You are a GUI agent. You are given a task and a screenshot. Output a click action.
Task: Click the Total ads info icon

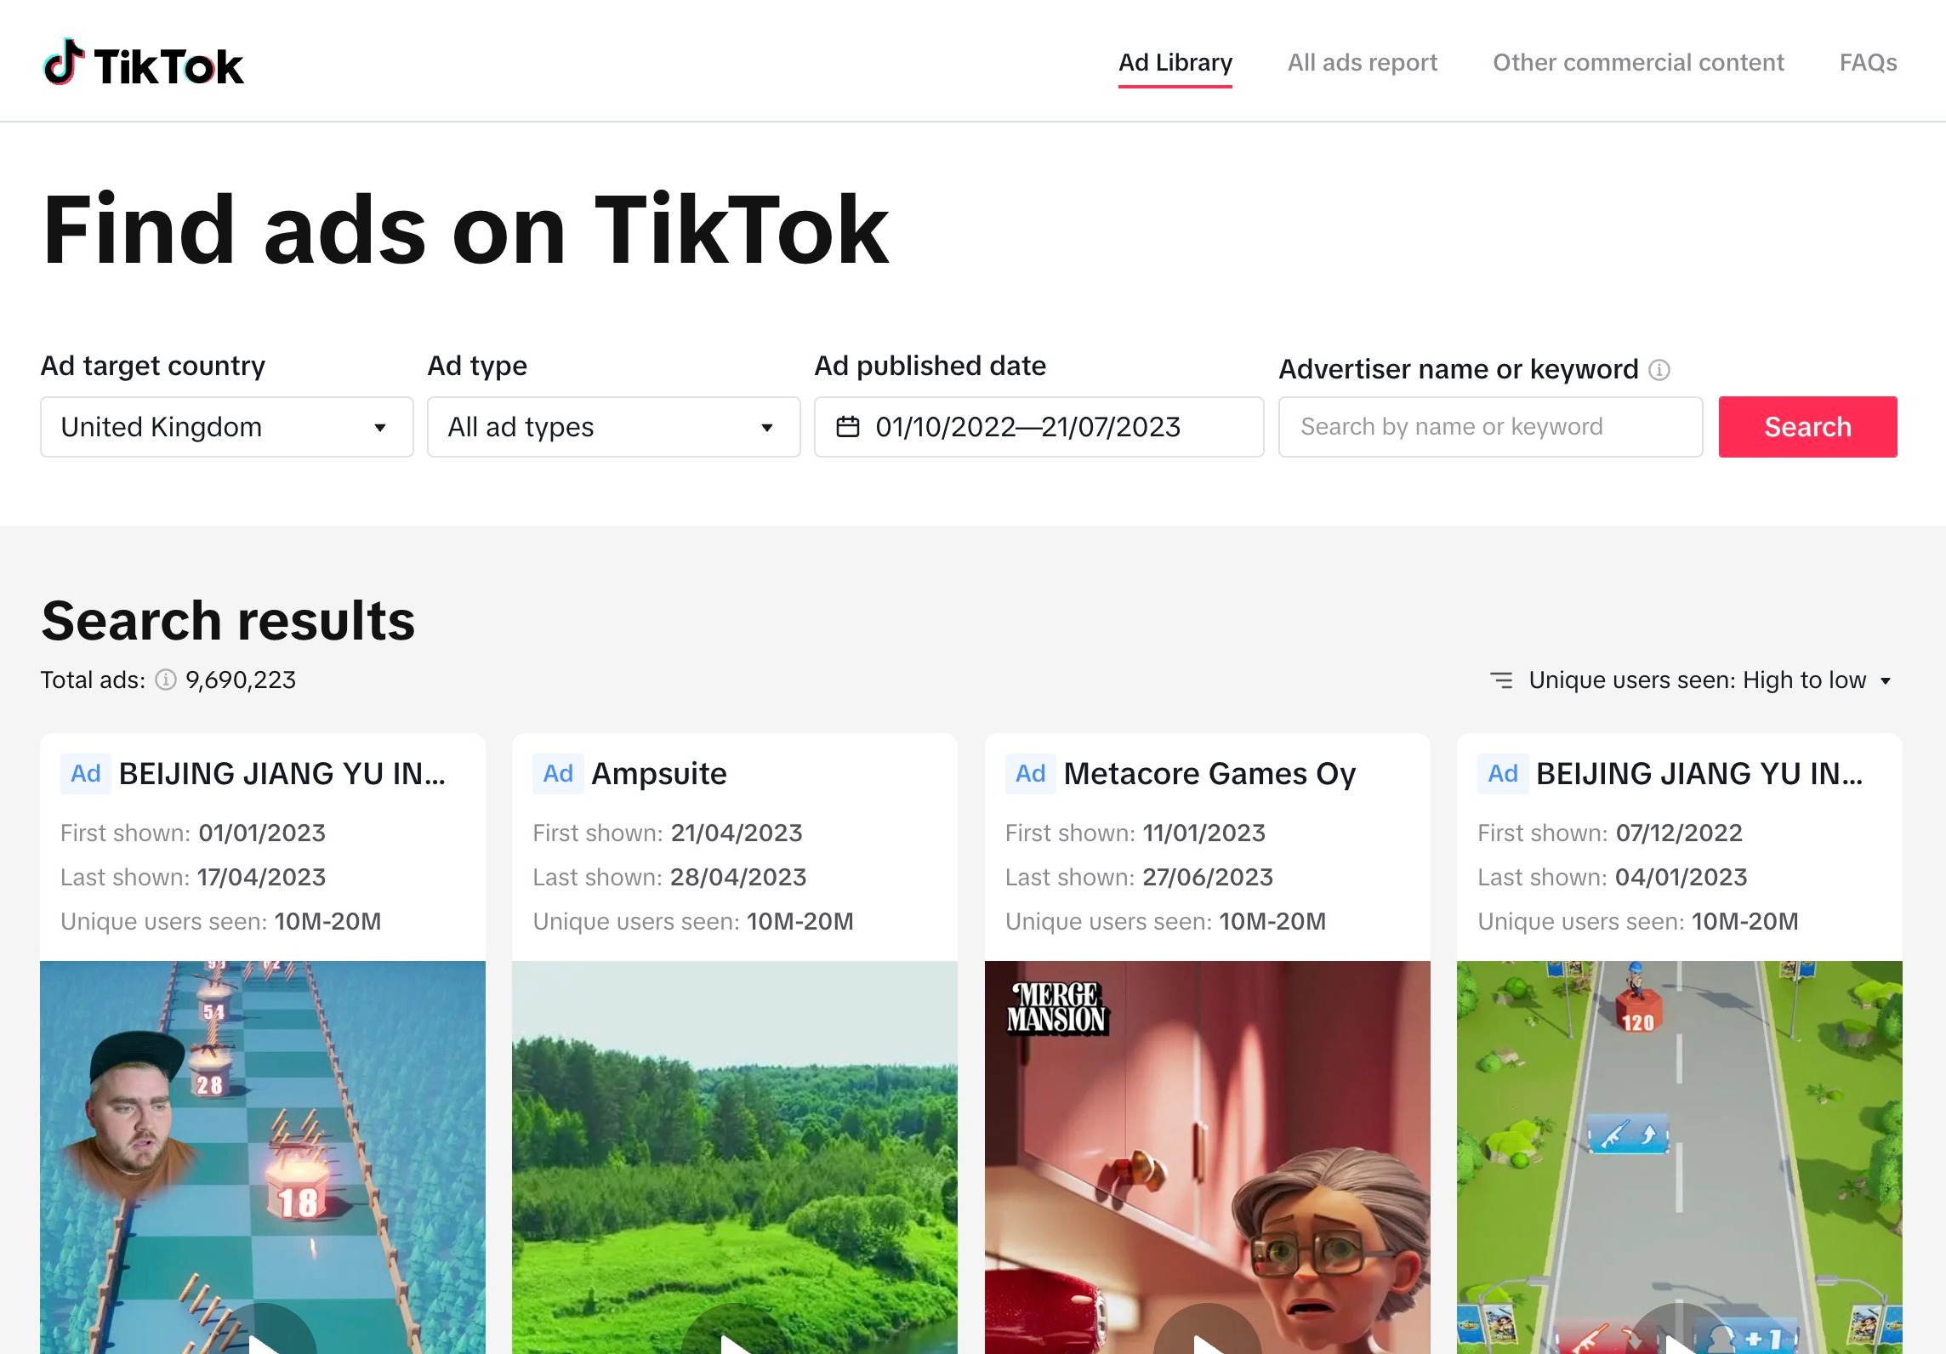(x=166, y=680)
